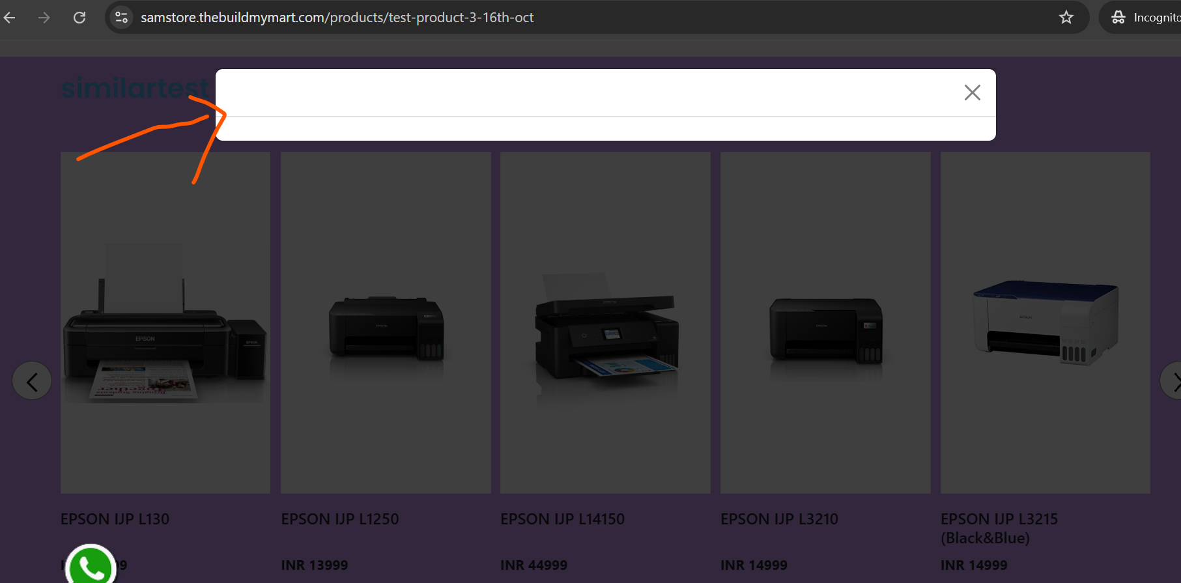1181x583 pixels.
Task: Open the EPSON IJP L130 title link
Action: [x=115, y=519]
